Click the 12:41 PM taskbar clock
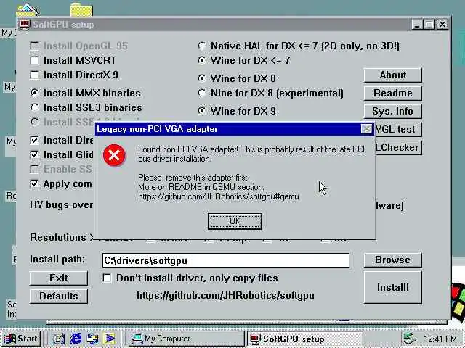The image size is (465, 348). (x=440, y=339)
